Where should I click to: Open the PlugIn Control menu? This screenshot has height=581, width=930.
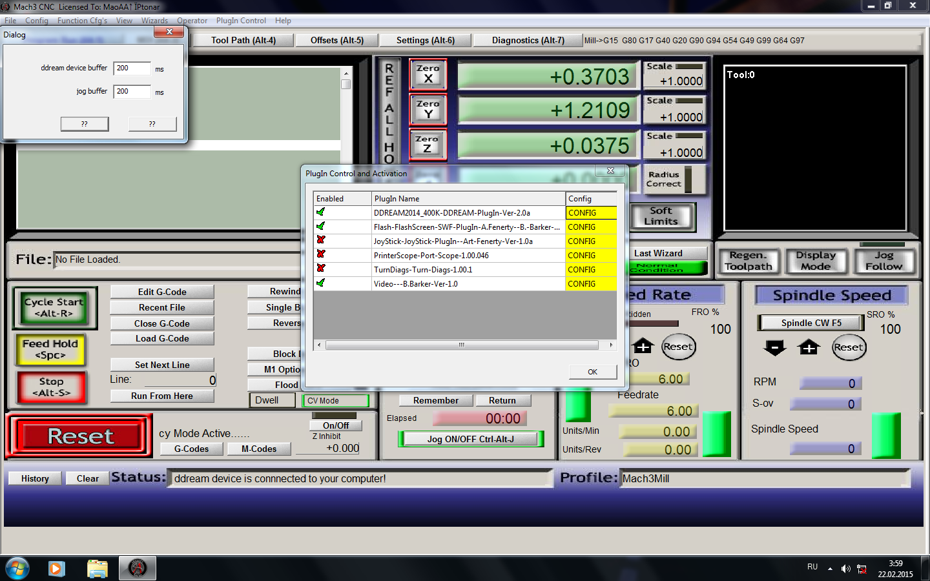point(241,21)
